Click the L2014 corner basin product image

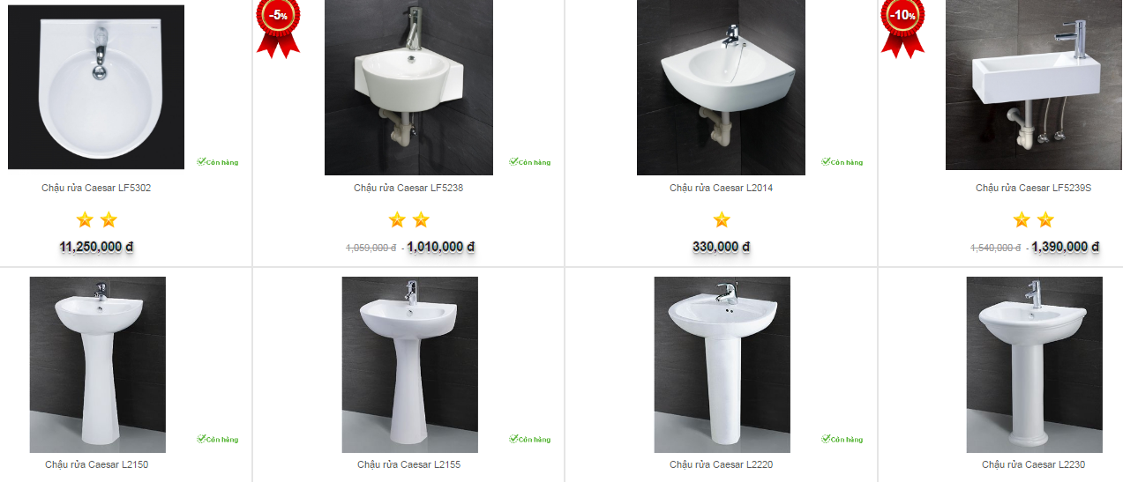coord(721,87)
